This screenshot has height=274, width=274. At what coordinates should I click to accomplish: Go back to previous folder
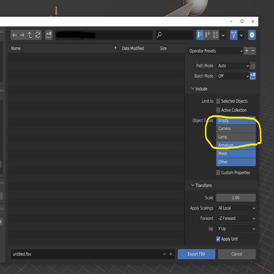[x=14, y=35]
